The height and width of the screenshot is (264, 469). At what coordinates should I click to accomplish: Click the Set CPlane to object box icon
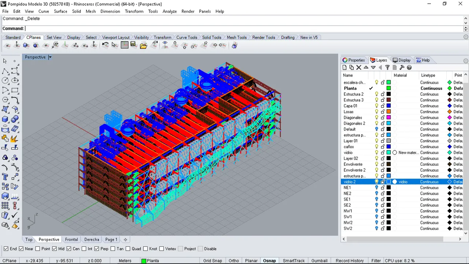(x=26, y=45)
